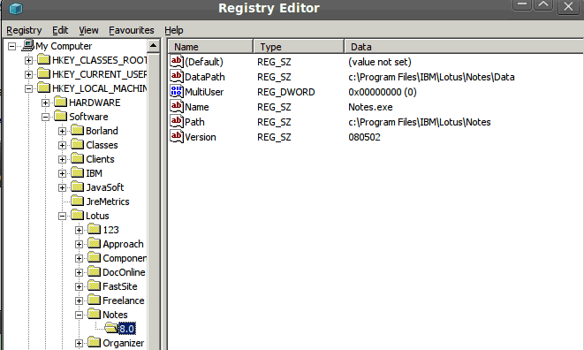Click the JavaSoft folder icon
This screenshot has width=584, height=350.
coord(78,187)
